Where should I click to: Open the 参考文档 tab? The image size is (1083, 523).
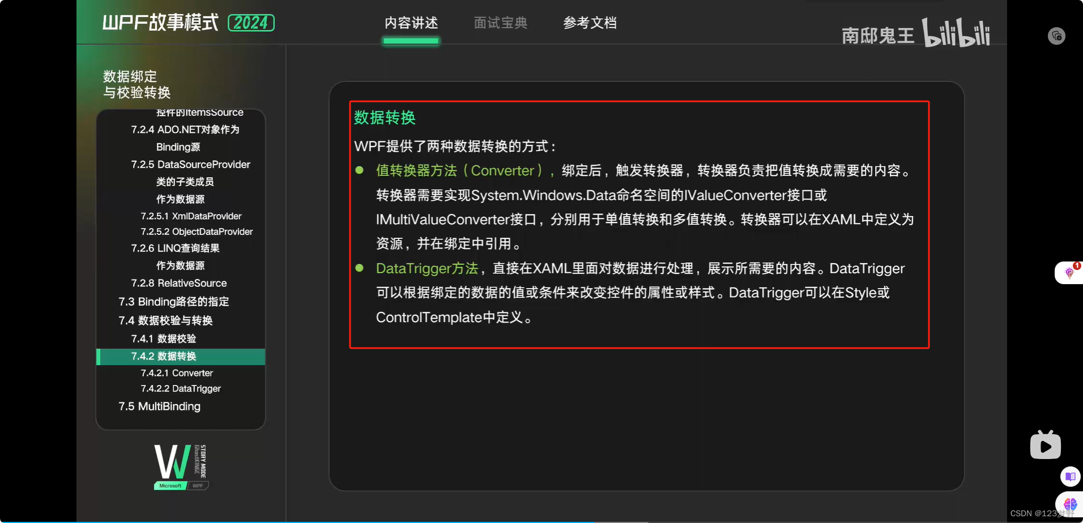point(590,23)
